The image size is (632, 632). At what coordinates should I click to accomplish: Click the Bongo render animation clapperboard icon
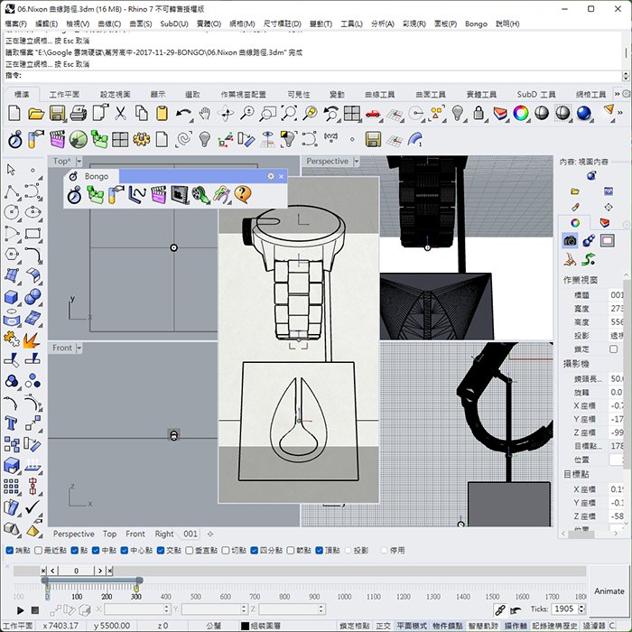[159, 194]
